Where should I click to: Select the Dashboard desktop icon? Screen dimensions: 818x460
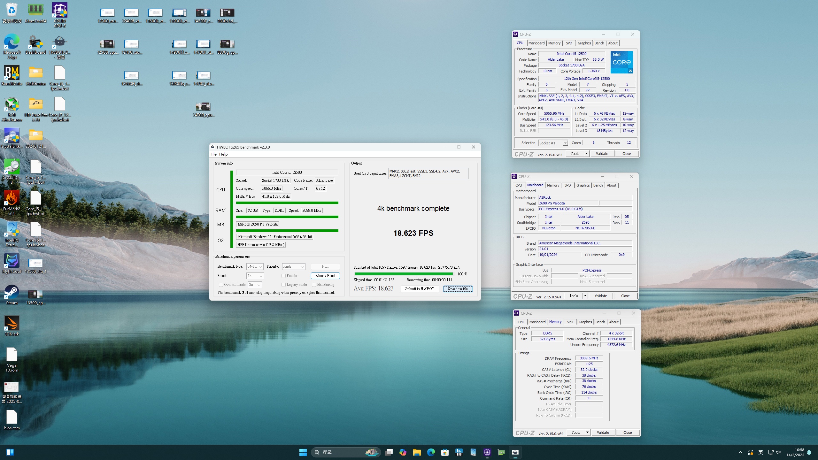[x=35, y=44]
